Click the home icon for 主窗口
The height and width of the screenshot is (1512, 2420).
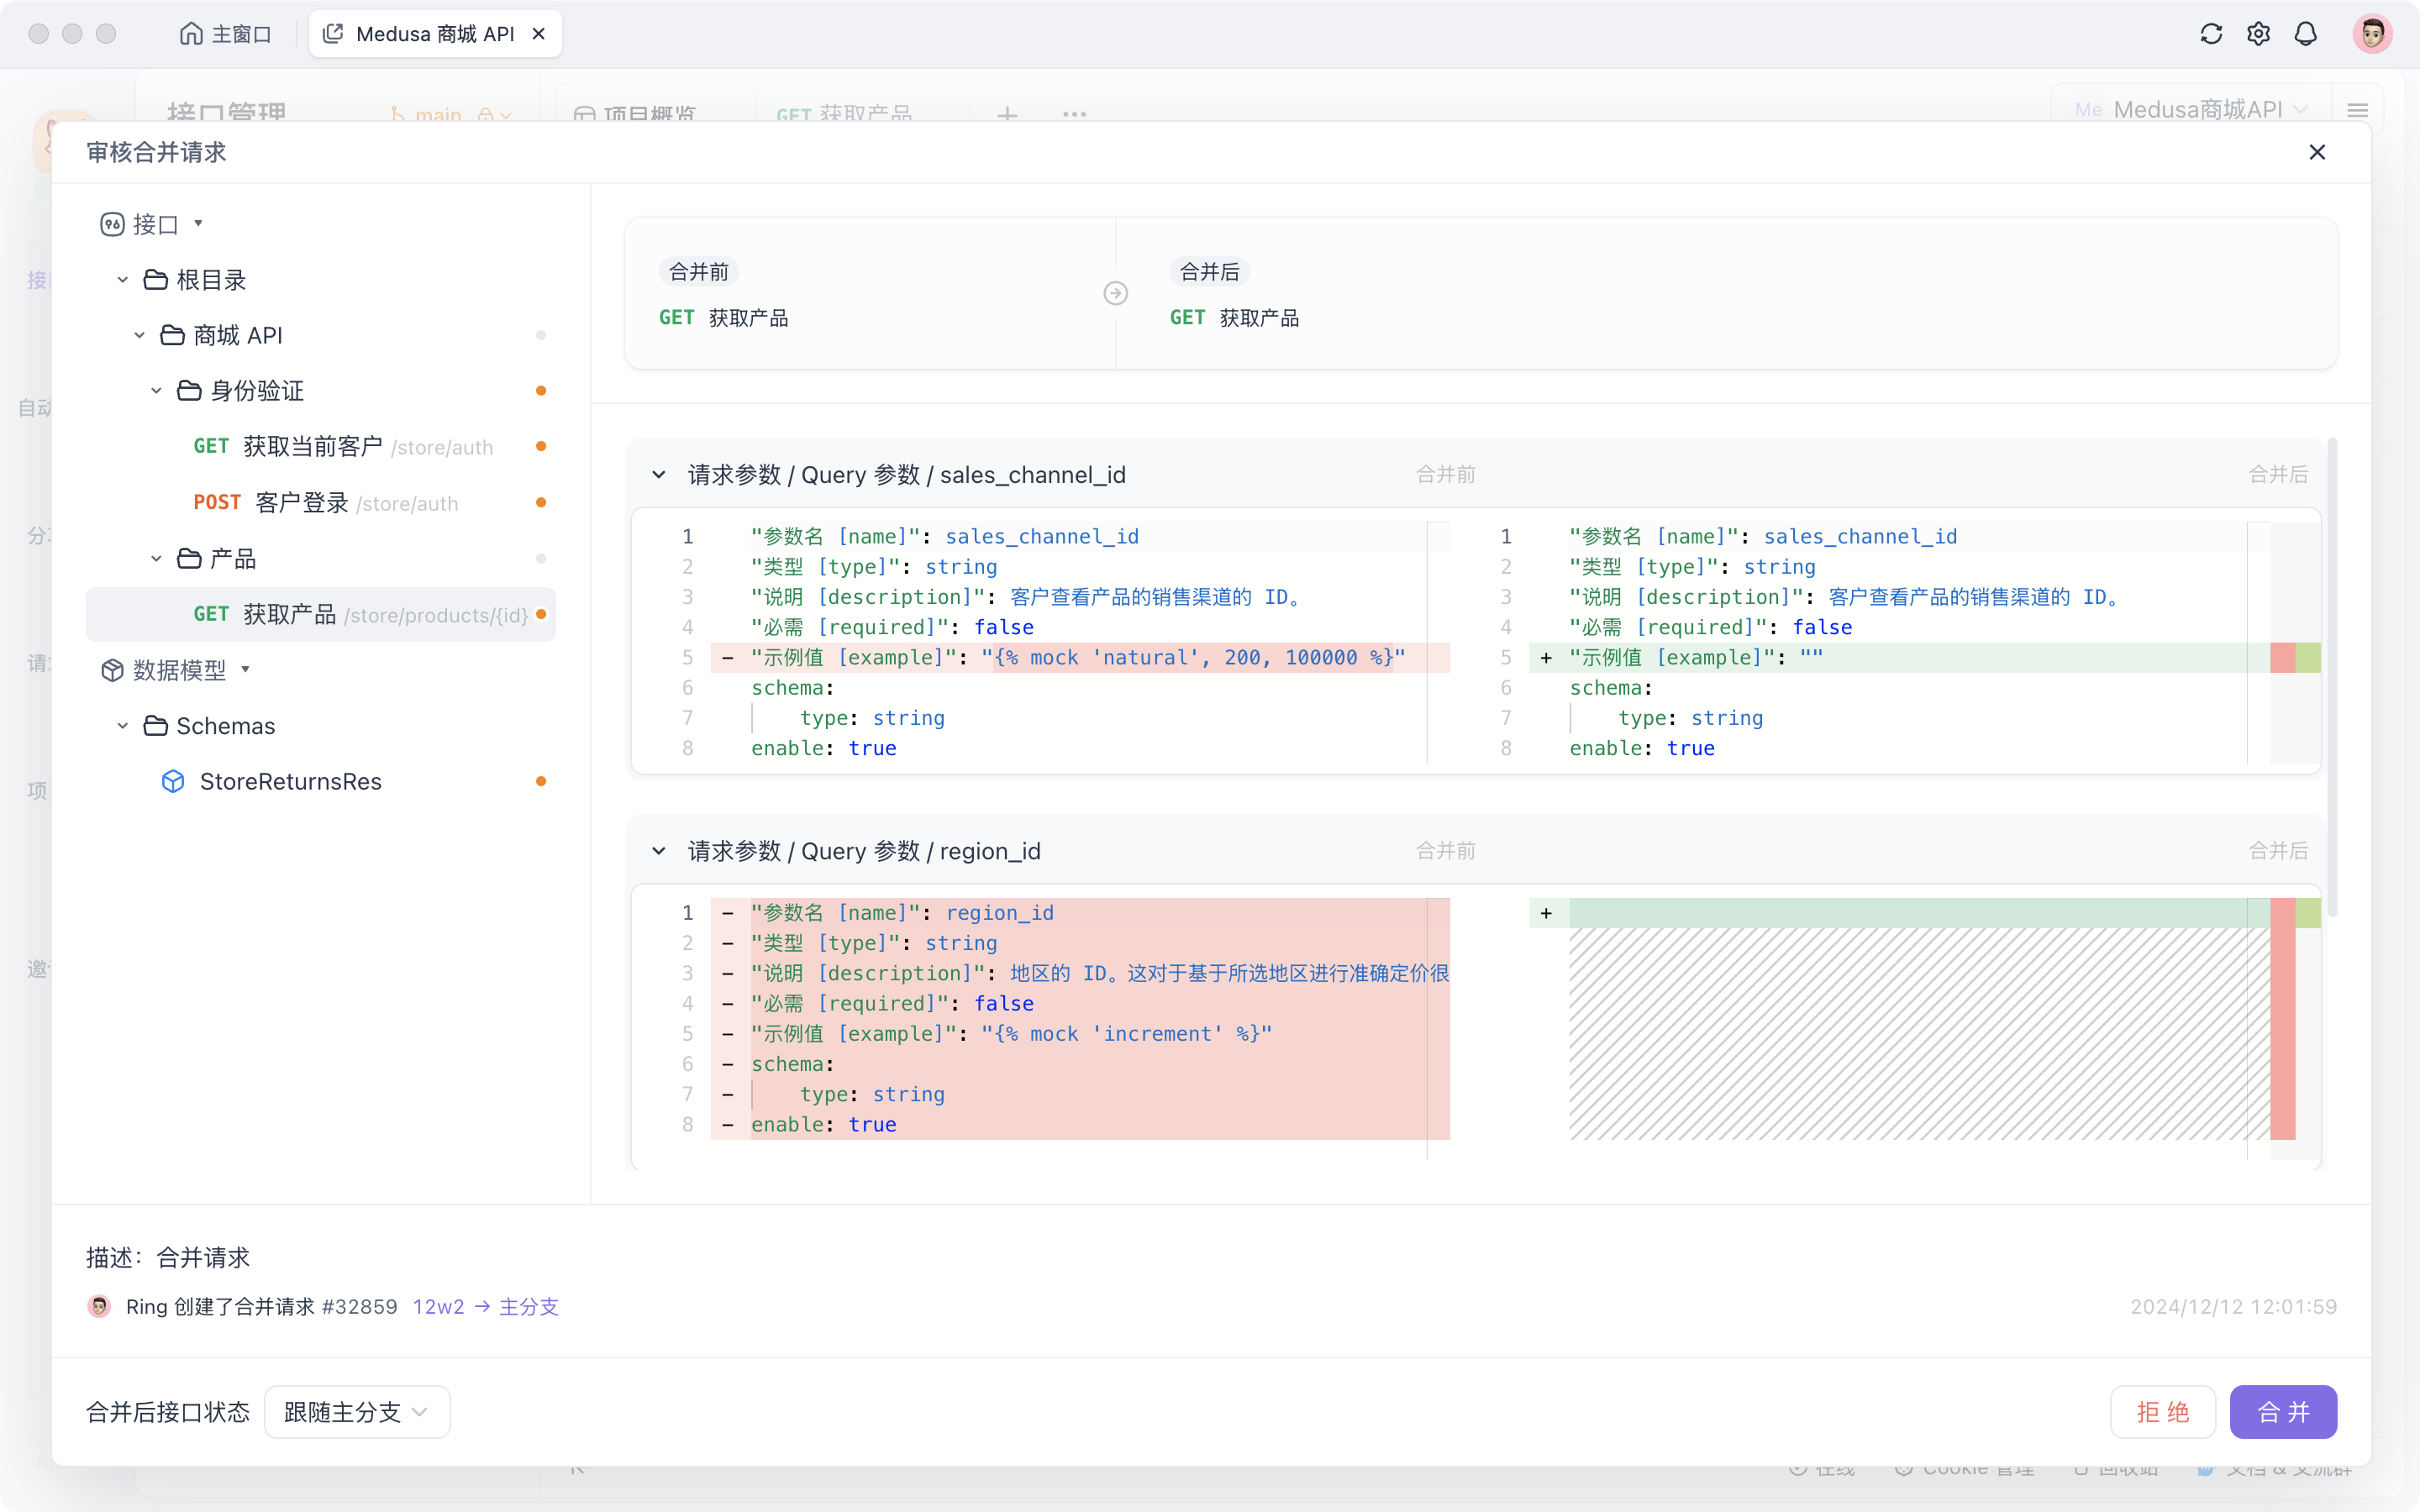tap(191, 34)
